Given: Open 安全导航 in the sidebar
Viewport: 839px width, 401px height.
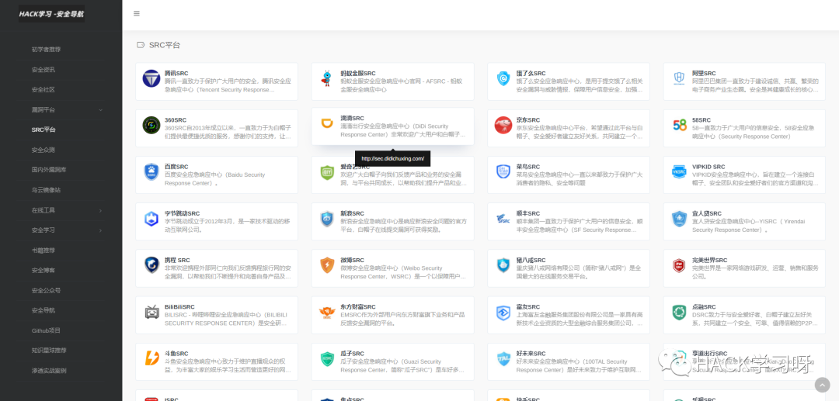Looking at the screenshot, I should [x=44, y=310].
